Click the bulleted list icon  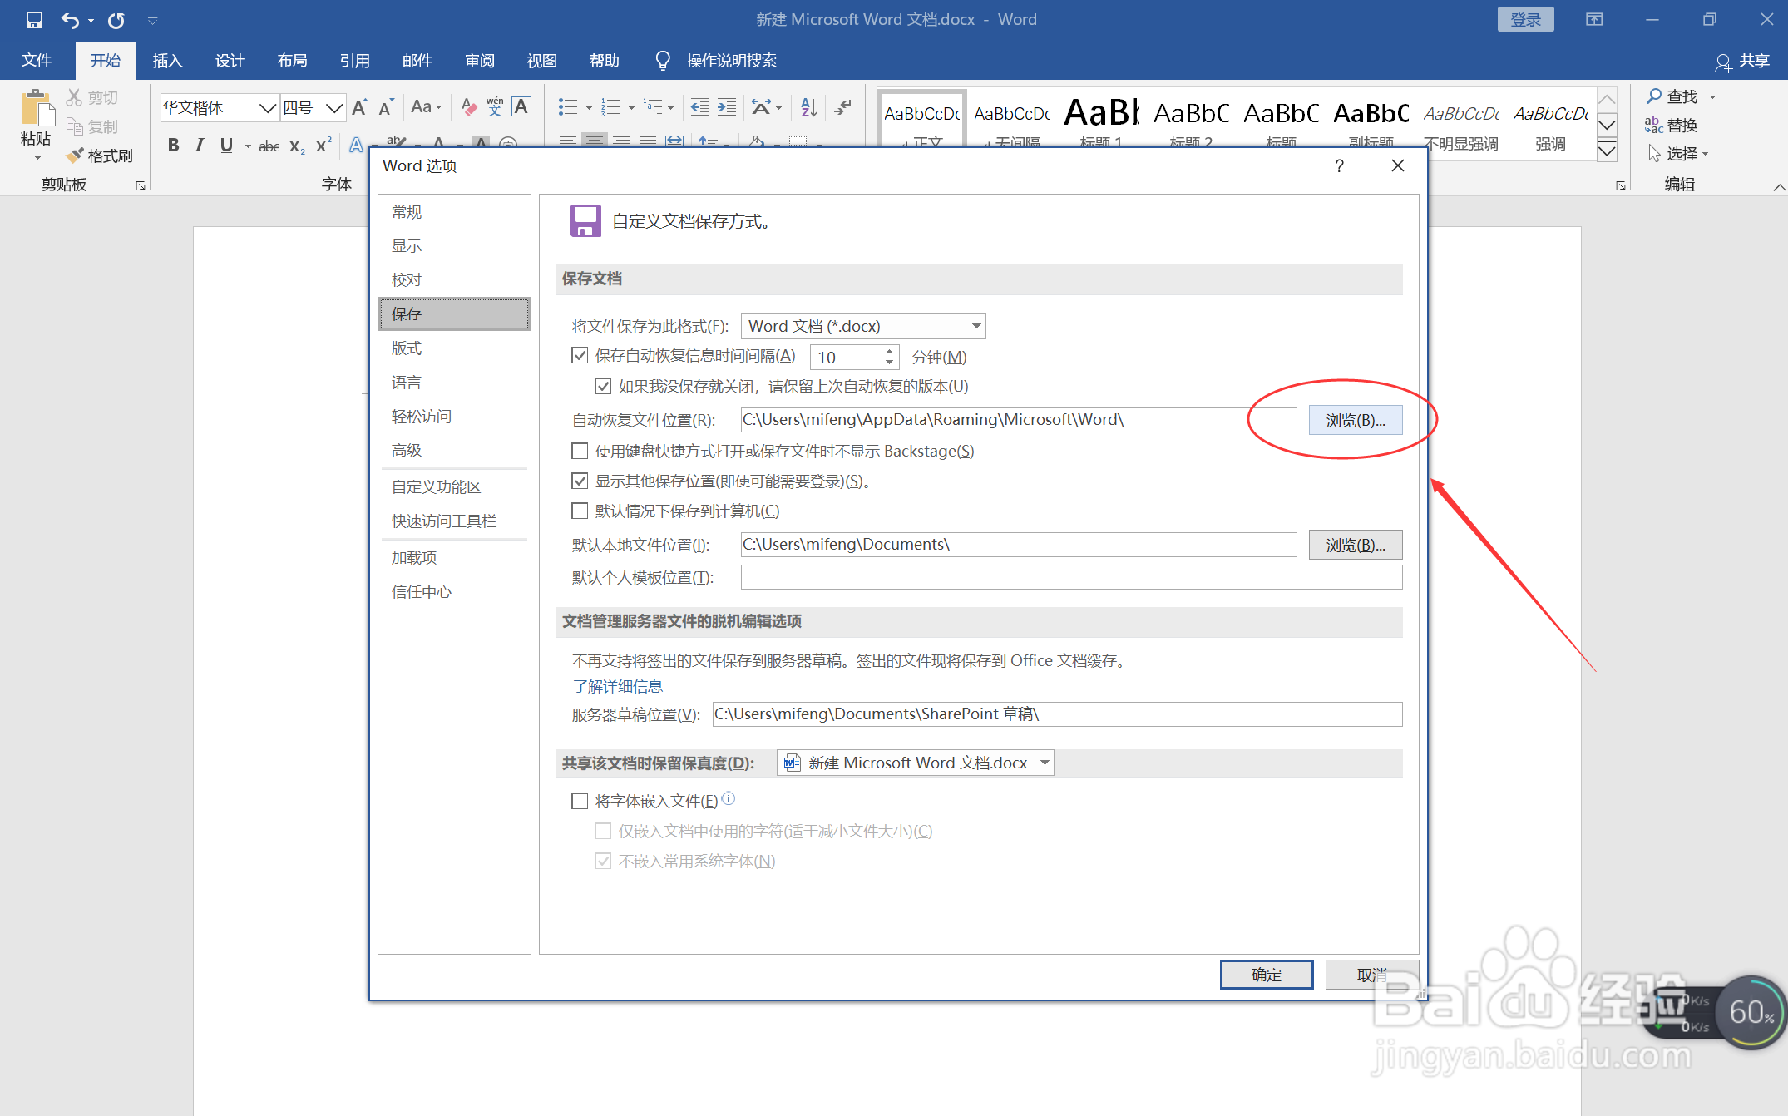[568, 107]
